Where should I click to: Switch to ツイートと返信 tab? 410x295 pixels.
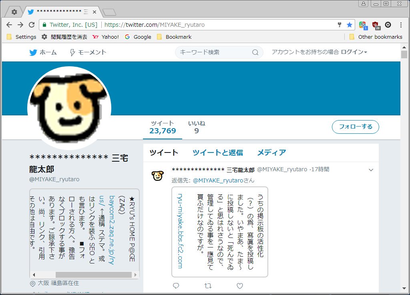pyautogui.click(x=217, y=152)
